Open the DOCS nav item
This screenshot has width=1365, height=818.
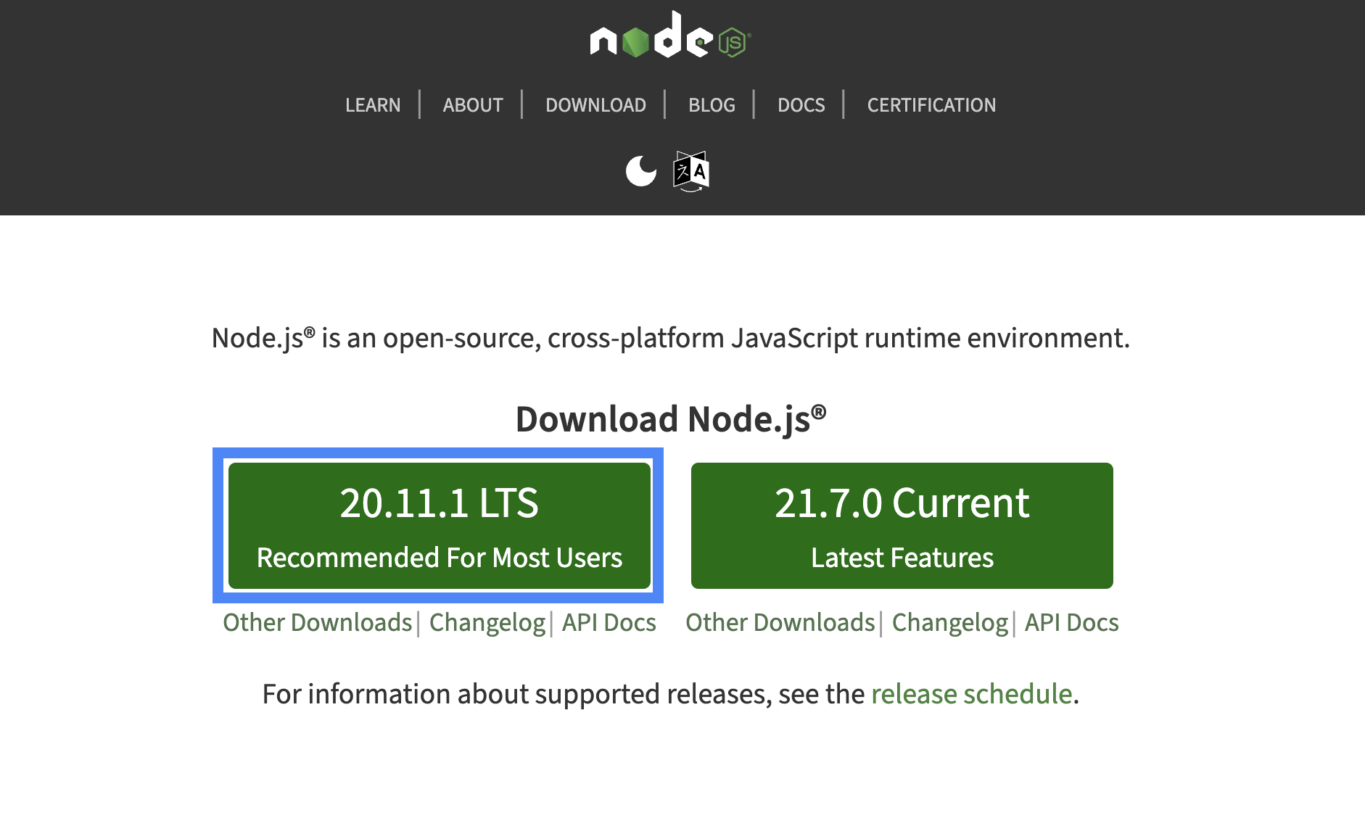coord(801,105)
